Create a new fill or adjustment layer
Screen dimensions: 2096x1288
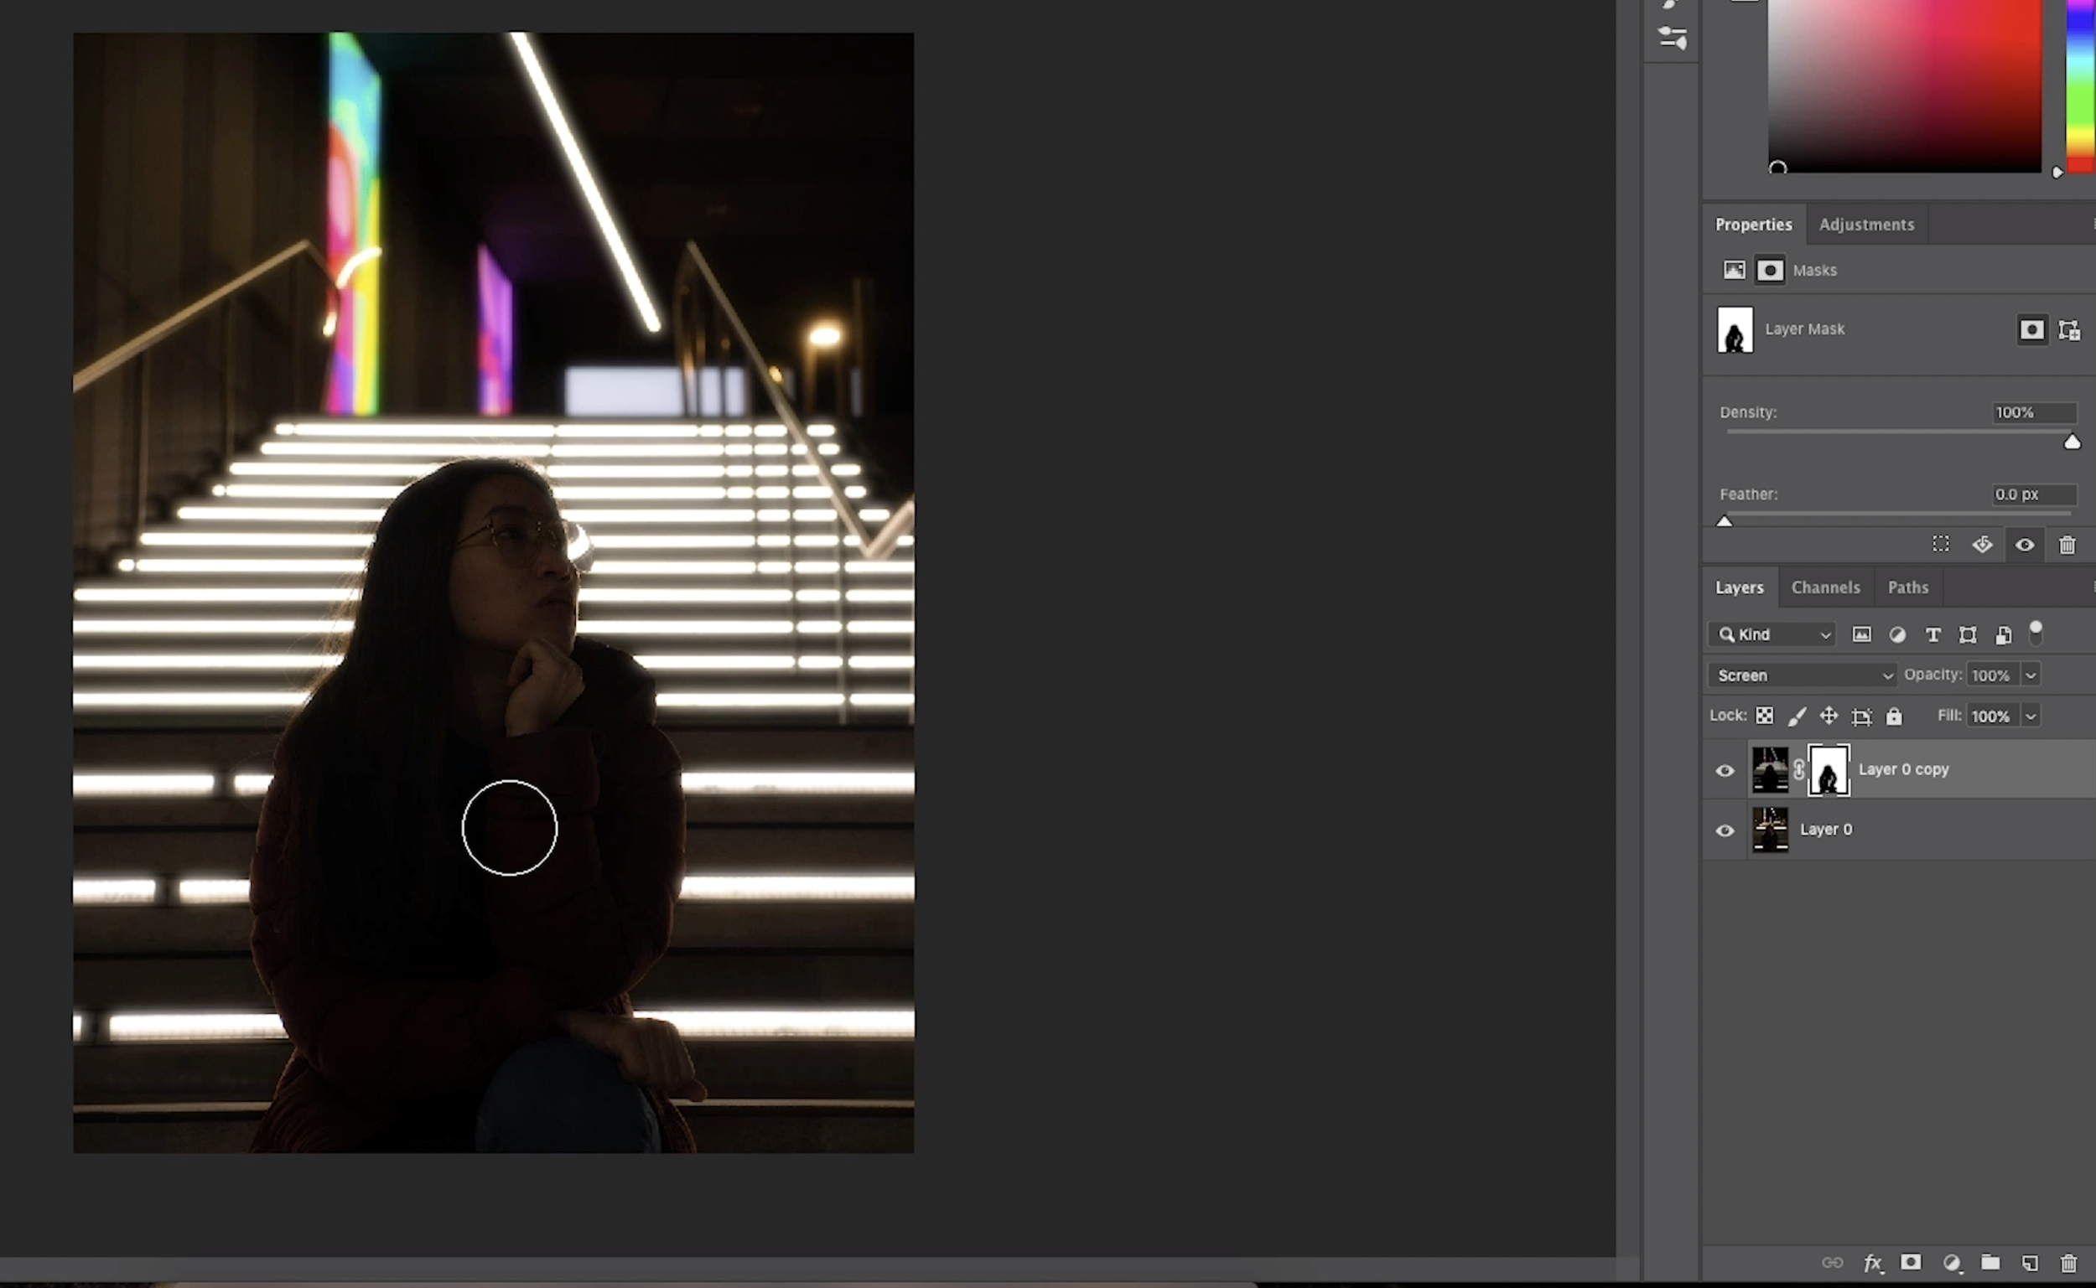click(x=1952, y=1264)
